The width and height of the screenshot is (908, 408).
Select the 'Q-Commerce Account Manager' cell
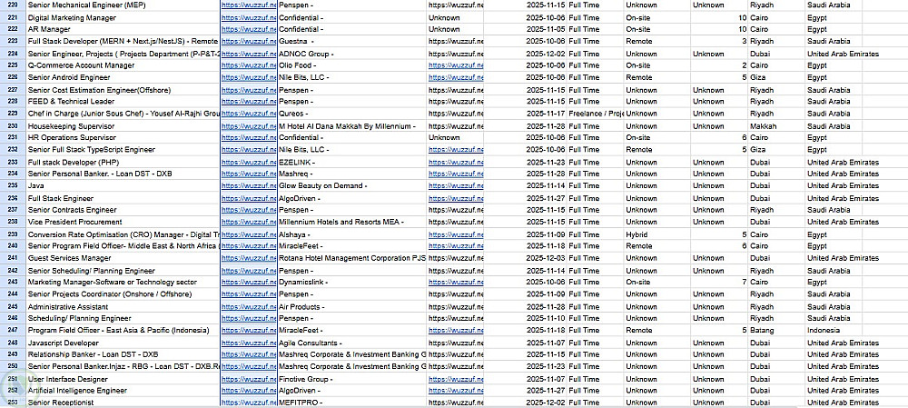123,65
